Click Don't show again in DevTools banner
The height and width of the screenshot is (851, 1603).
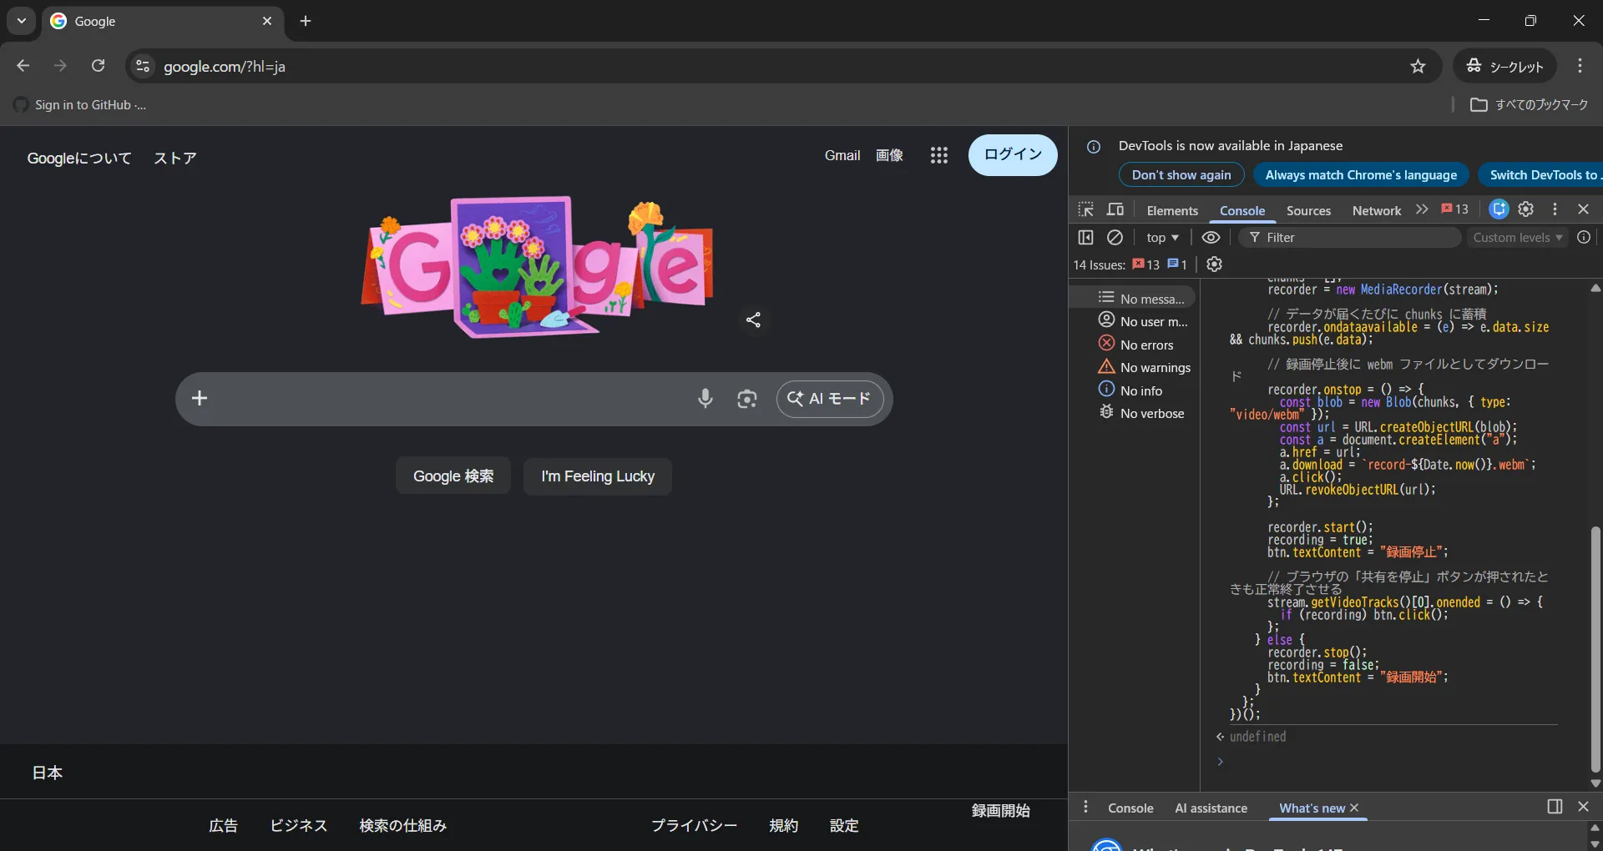[1181, 175]
